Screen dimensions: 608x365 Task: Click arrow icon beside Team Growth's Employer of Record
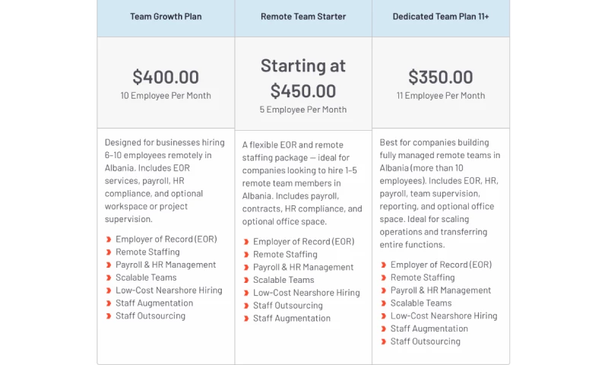109,240
